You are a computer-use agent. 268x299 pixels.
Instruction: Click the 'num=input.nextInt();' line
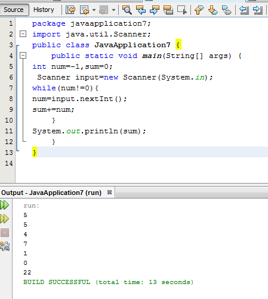[x=79, y=99]
